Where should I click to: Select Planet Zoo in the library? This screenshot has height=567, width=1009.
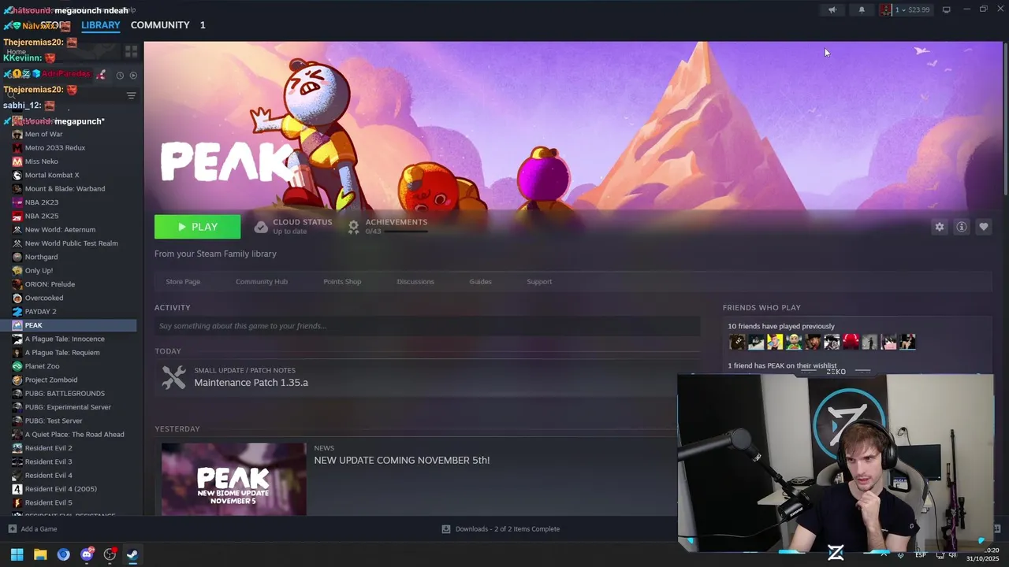[42, 366]
